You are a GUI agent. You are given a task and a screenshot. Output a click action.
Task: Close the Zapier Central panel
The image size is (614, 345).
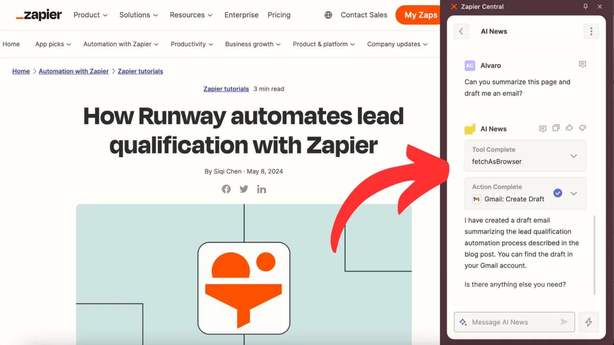click(x=600, y=7)
